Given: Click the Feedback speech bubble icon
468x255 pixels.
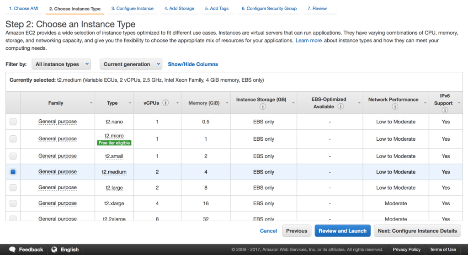Looking at the screenshot, I should [12, 250].
